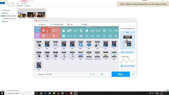Select the XVID format icon

click(39, 65)
